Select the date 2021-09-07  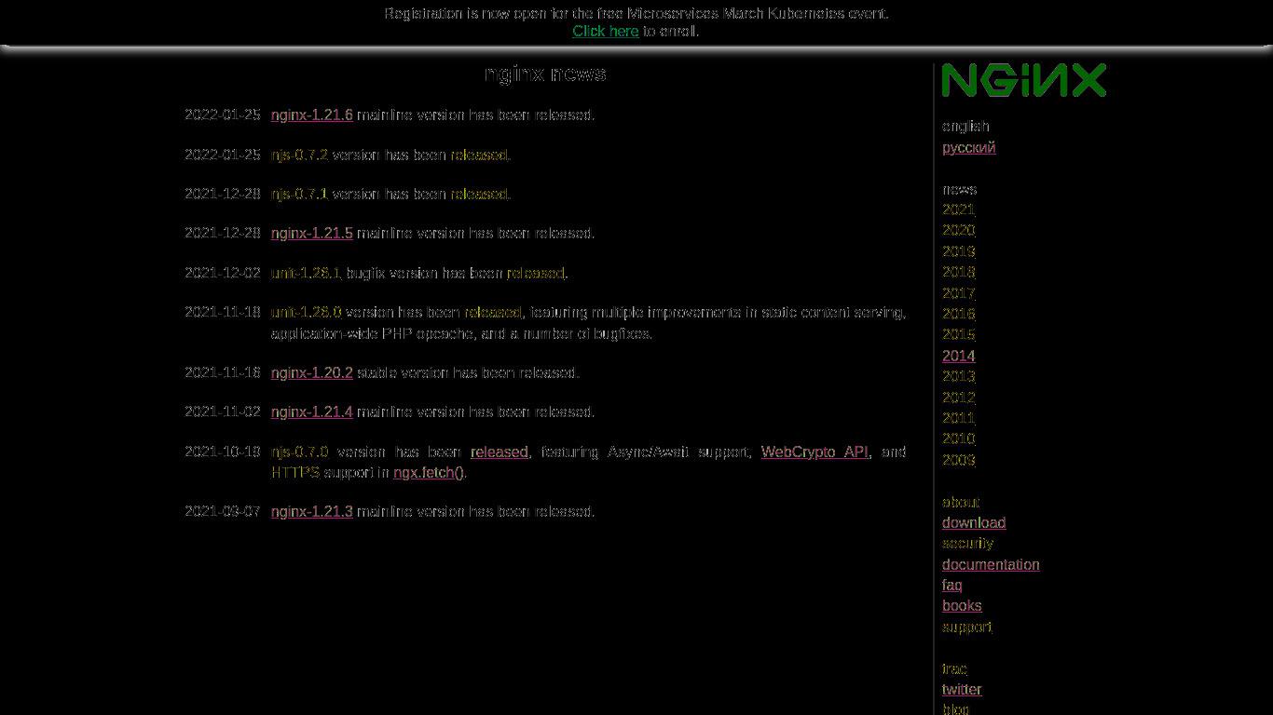(223, 512)
